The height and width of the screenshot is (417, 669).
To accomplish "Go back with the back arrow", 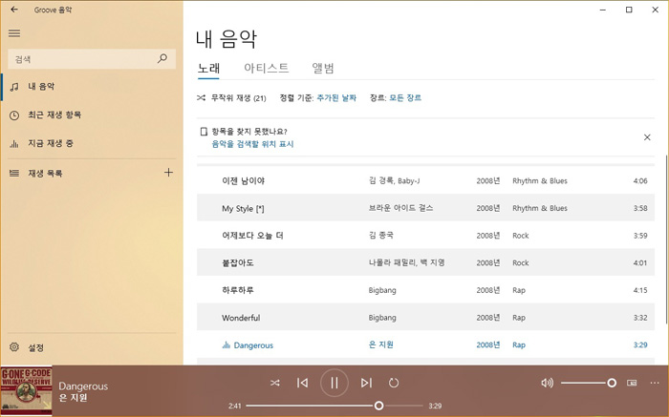I will [14, 10].
